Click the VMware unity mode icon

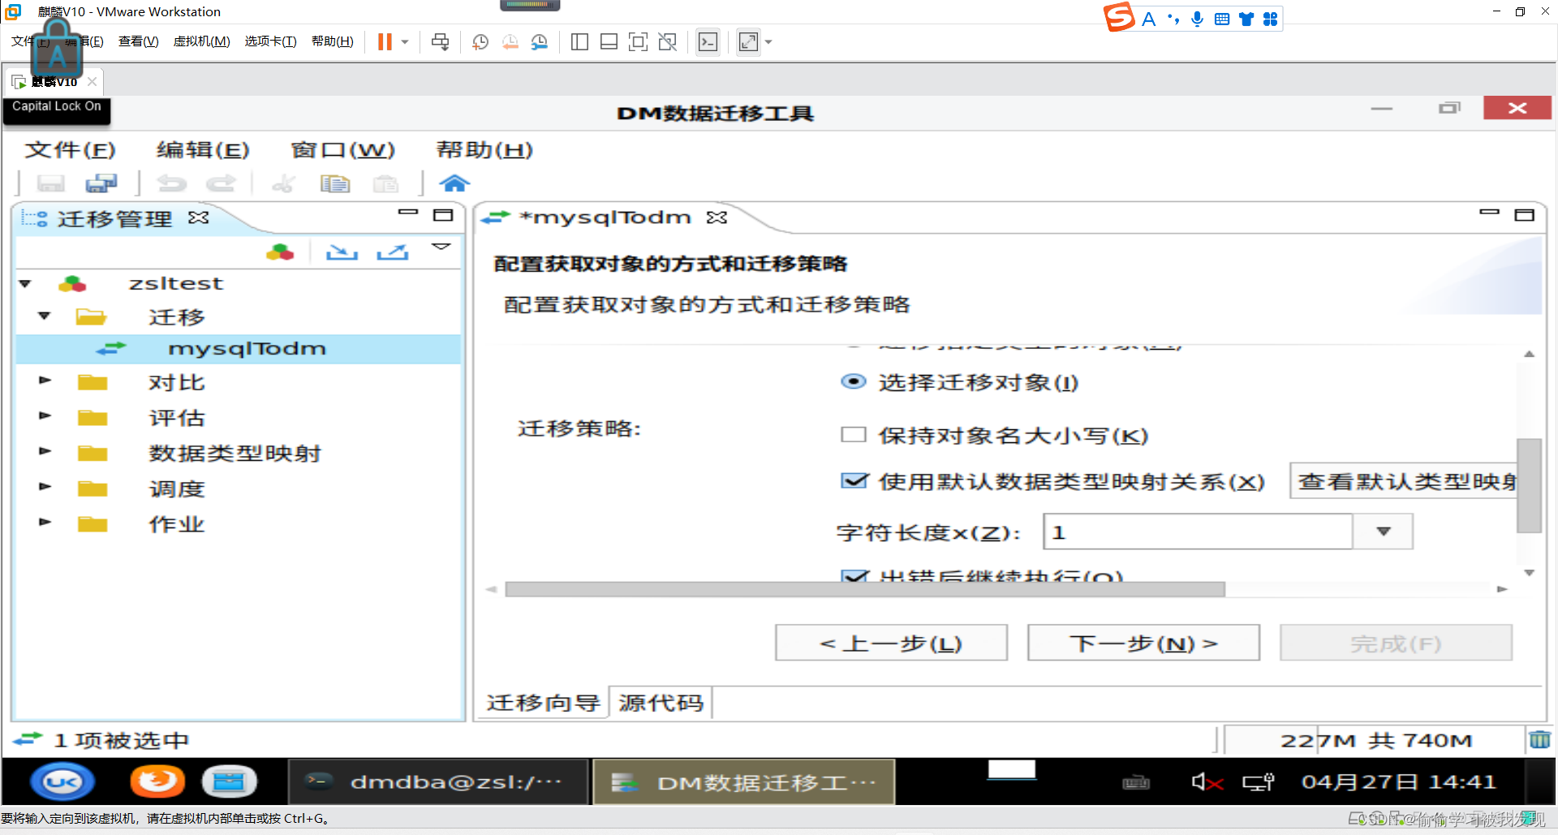(x=668, y=42)
